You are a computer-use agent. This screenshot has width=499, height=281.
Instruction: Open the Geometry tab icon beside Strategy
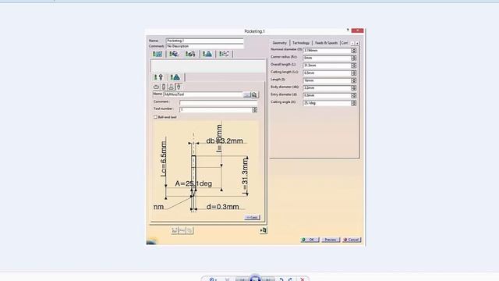point(174,54)
